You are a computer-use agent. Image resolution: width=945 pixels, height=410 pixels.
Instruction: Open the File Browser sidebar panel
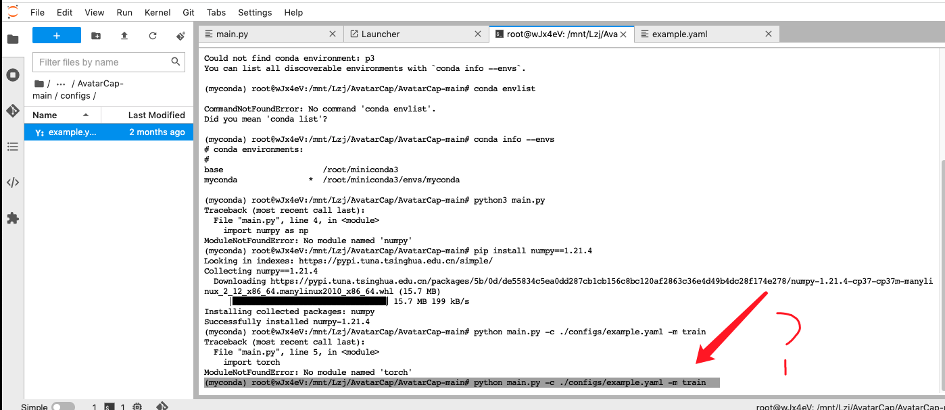(12, 39)
